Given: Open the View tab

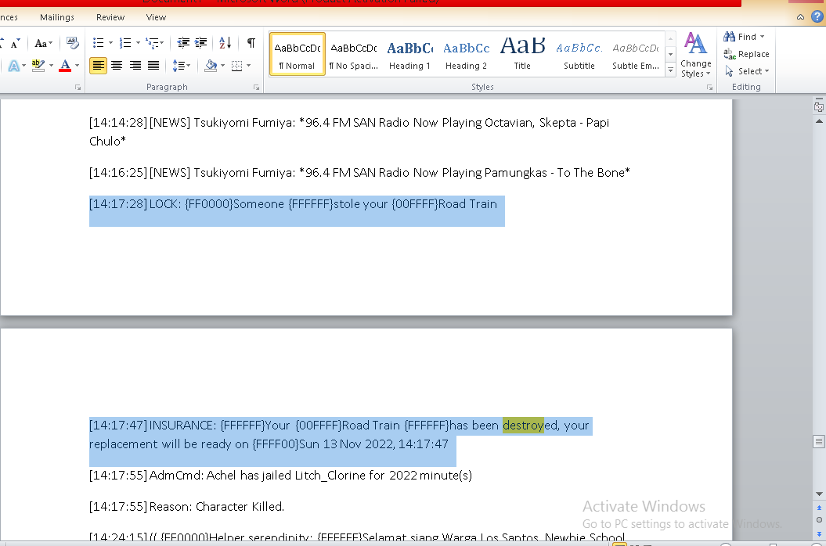Looking at the screenshot, I should [156, 17].
